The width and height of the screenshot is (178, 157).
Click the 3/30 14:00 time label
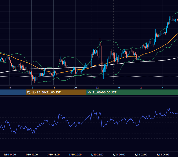(x=10, y=154)
